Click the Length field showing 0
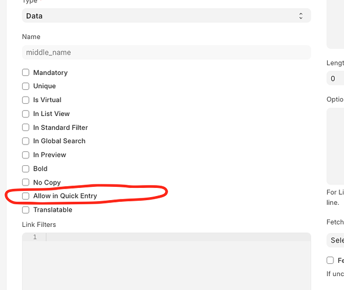 click(335, 78)
